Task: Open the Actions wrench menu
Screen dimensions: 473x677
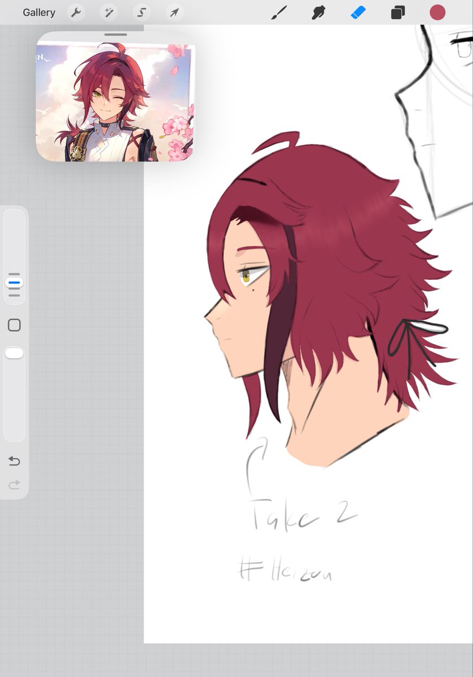Action: (x=76, y=12)
